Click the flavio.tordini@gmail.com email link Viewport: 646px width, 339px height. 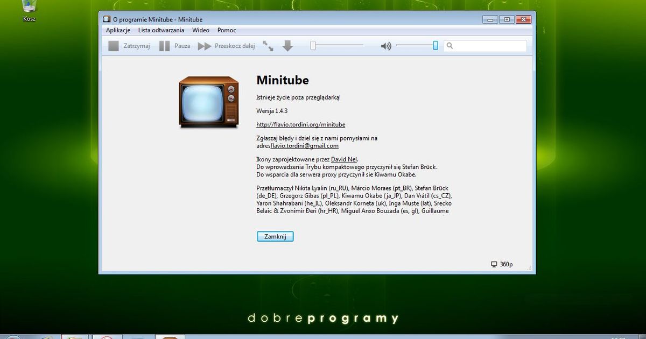304,146
